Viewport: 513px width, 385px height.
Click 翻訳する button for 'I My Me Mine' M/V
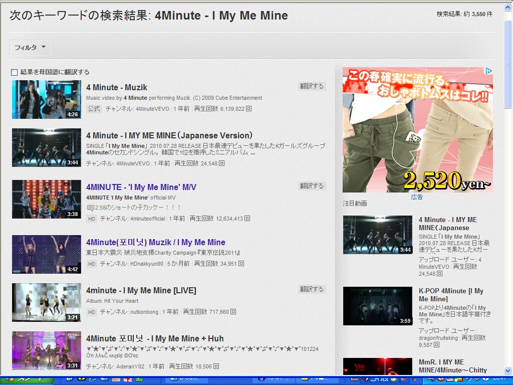pos(312,185)
